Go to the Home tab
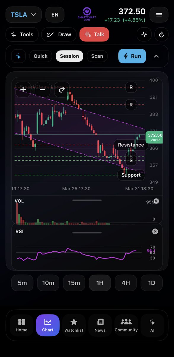The height and width of the screenshot is (357, 174). (x=21, y=325)
